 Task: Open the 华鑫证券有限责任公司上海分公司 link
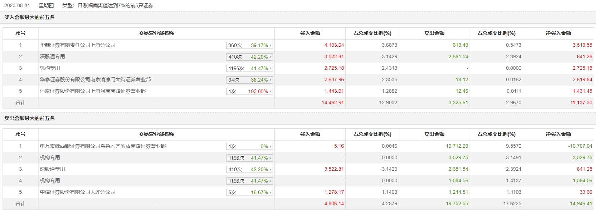(x=77, y=45)
